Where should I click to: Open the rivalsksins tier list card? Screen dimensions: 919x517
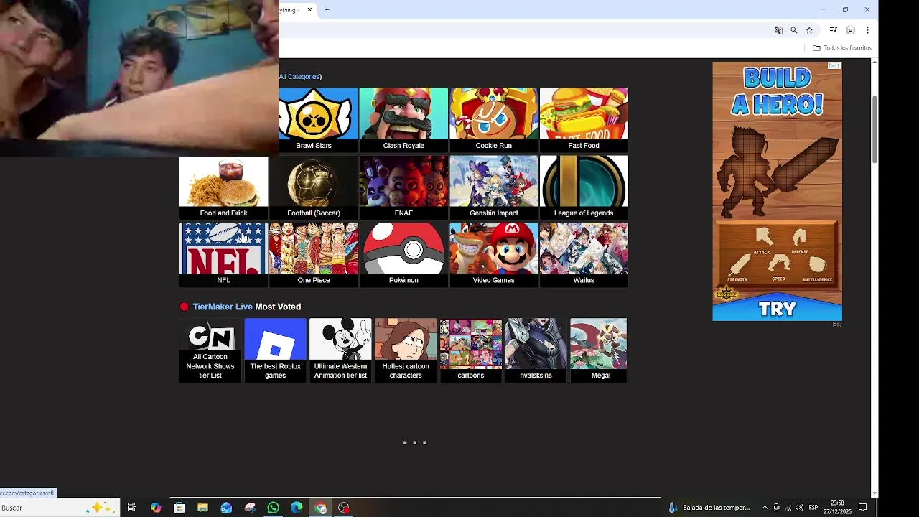tap(536, 350)
